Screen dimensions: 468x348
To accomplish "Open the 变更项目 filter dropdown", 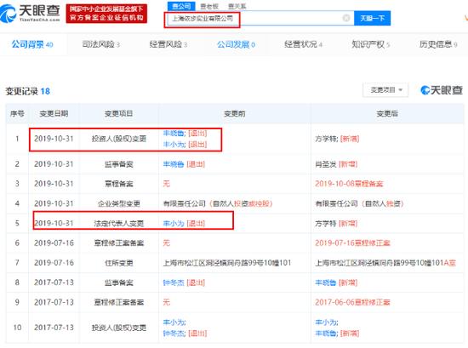I will click(385, 90).
